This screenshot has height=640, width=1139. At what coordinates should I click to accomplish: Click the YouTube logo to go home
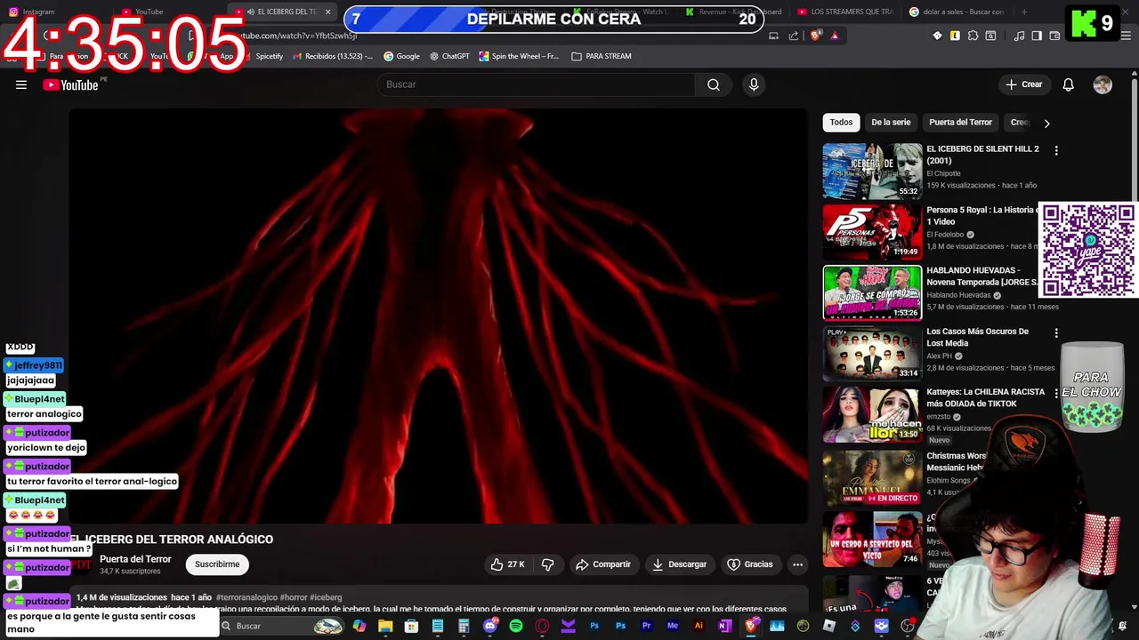pos(70,84)
